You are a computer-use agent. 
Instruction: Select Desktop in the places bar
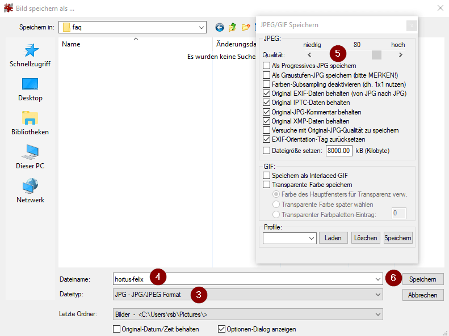pyautogui.click(x=30, y=90)
